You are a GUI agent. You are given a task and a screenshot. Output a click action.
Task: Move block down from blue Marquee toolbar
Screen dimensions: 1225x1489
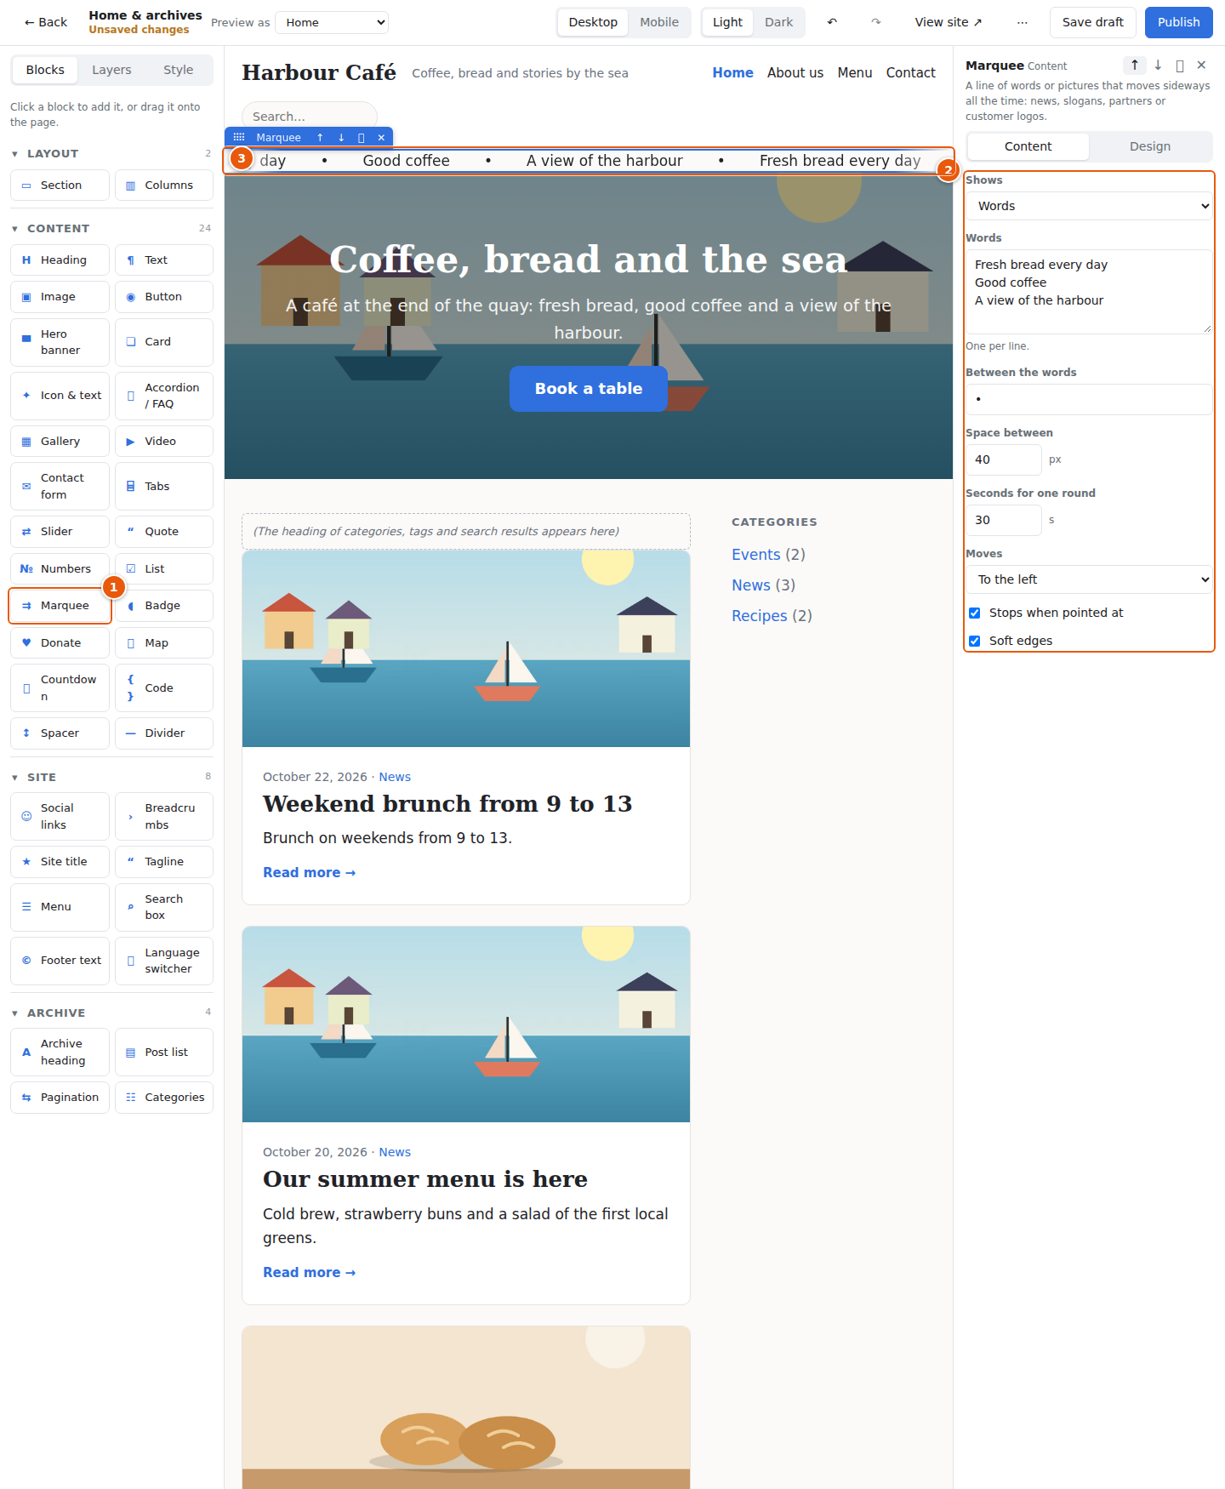[x=341, y=137]
